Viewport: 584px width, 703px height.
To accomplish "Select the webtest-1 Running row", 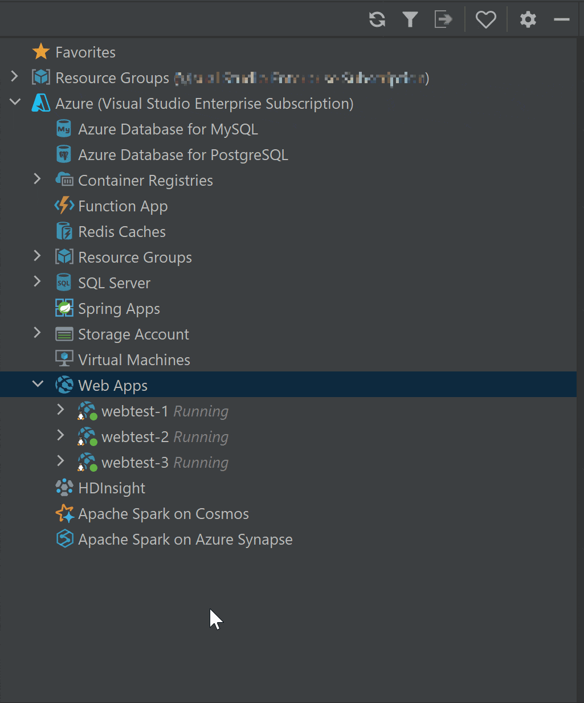I will pos(288,411).
